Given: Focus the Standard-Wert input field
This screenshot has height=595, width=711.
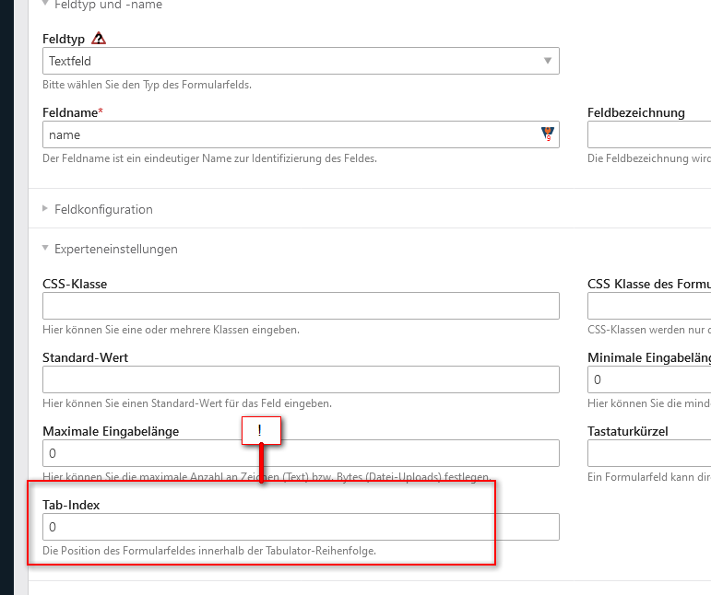Looking at the screenshot, I should click(301, 379).
